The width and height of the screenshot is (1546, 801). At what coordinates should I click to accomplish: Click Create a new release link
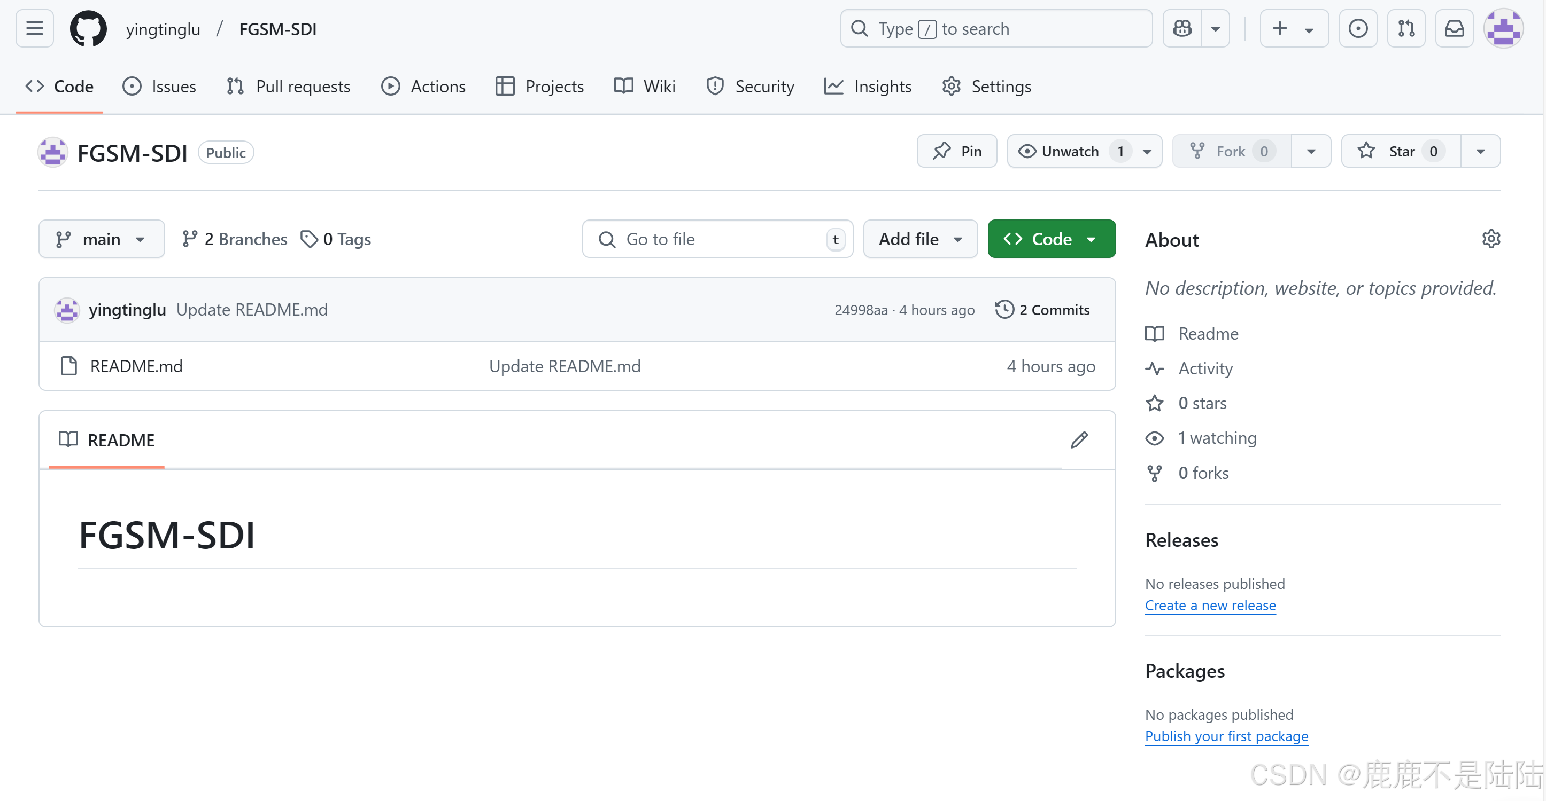point(1210,606)
